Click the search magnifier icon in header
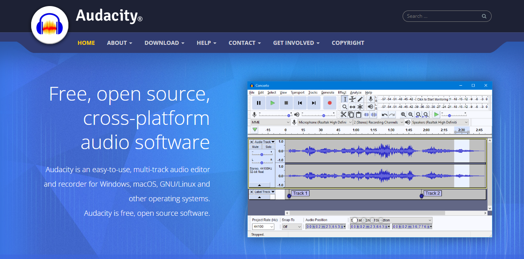Image resolution: width=524 pixels, height=259 pixels. pyautogui.click(x=484, y=17)
